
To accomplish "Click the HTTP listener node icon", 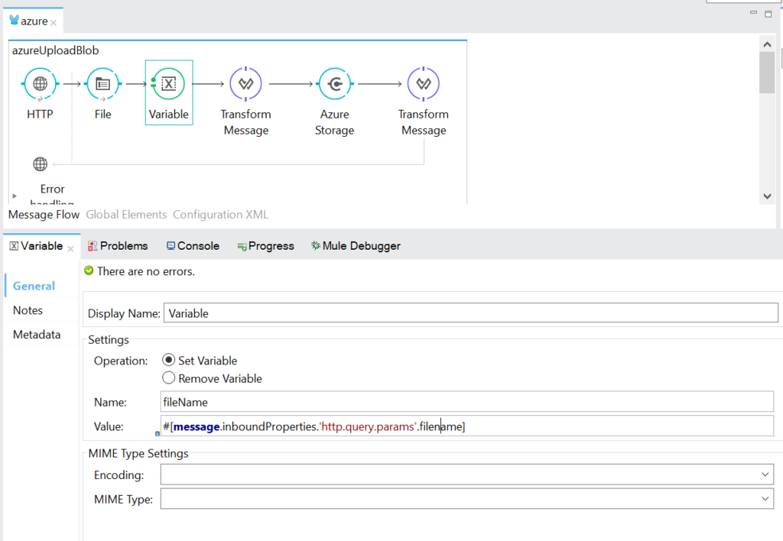I will 40,84.
